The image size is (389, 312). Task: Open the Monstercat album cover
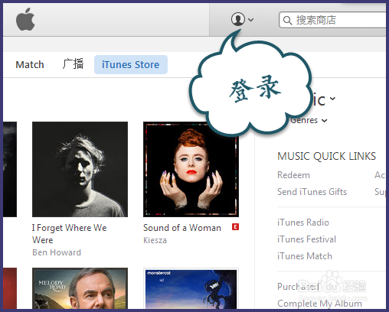(191, 288)
